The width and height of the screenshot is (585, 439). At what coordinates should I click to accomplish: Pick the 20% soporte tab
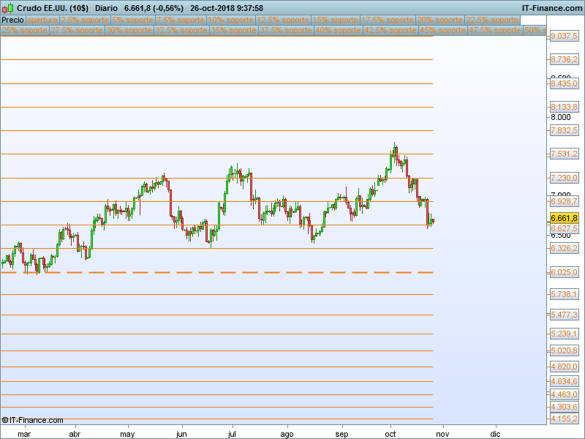(440, 20)
